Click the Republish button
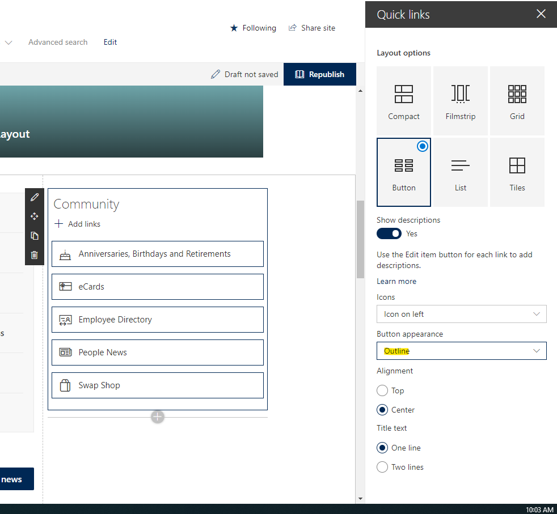The image size is (557, 514). (x=320, y=74)
